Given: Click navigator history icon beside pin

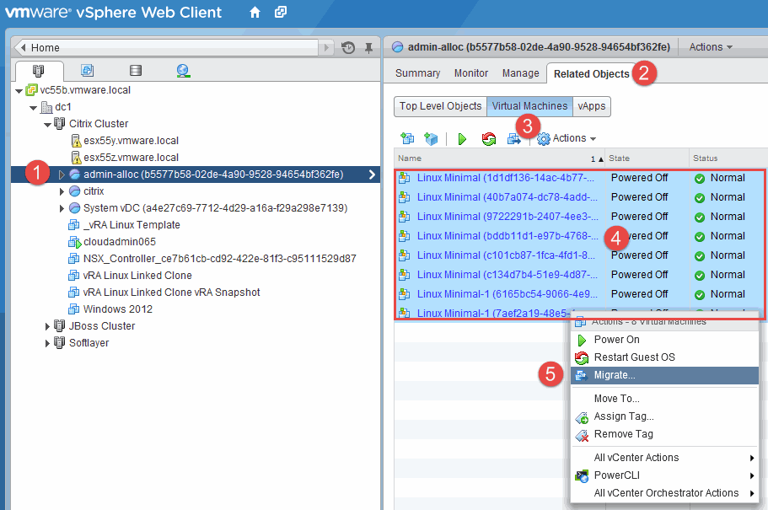Looking at the screenshot, I should click(x=348, y=47).
